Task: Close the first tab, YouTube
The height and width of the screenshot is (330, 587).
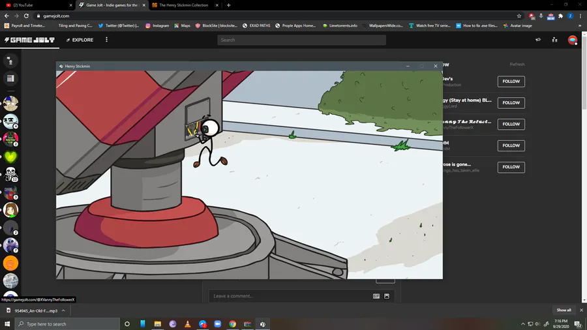Action: (70, 5)
